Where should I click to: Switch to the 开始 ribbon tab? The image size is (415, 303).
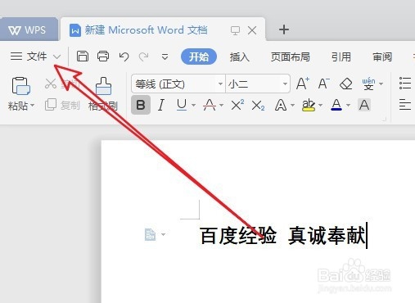tap(199, 57)
